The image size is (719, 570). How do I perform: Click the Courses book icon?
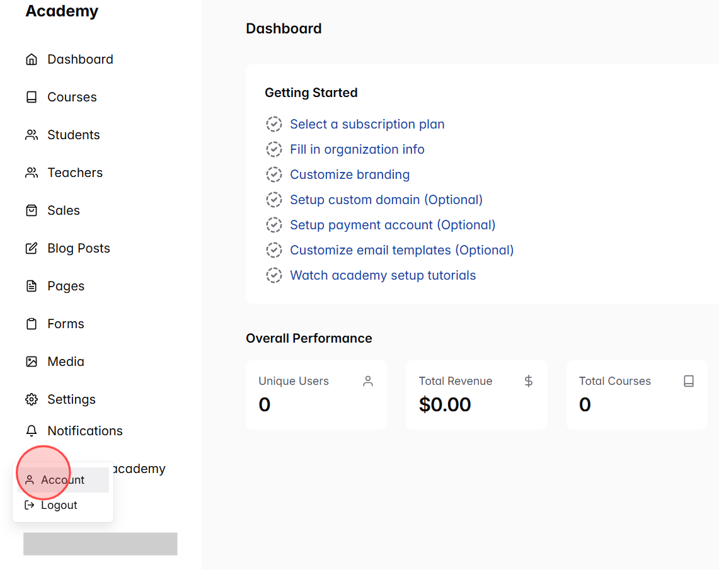[x=32, y=96]
